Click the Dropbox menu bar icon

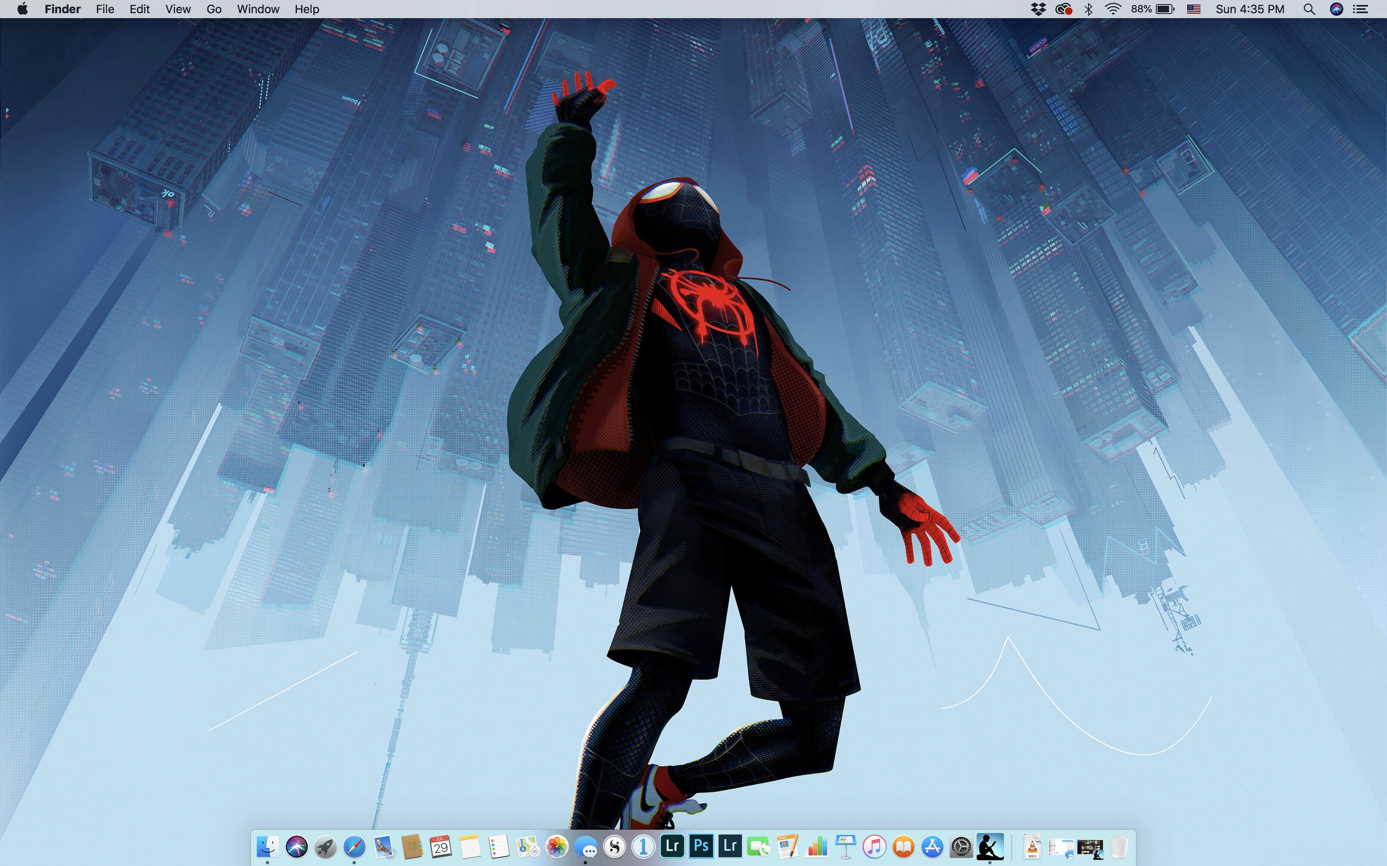[x=1038, y=9]
